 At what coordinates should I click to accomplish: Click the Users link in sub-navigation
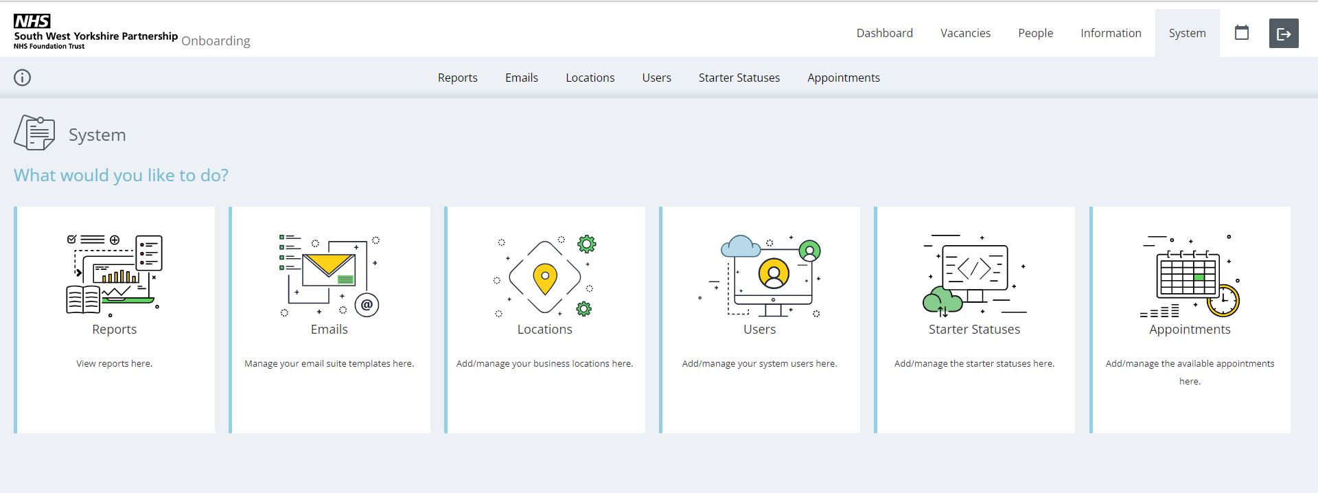pyautogui.click(x=656, y=78)
